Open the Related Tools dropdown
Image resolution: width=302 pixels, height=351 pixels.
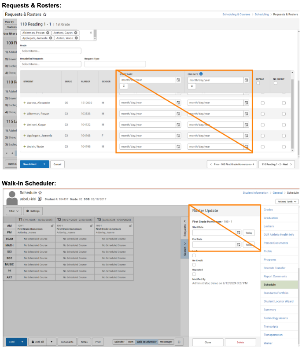coord(286,201)
